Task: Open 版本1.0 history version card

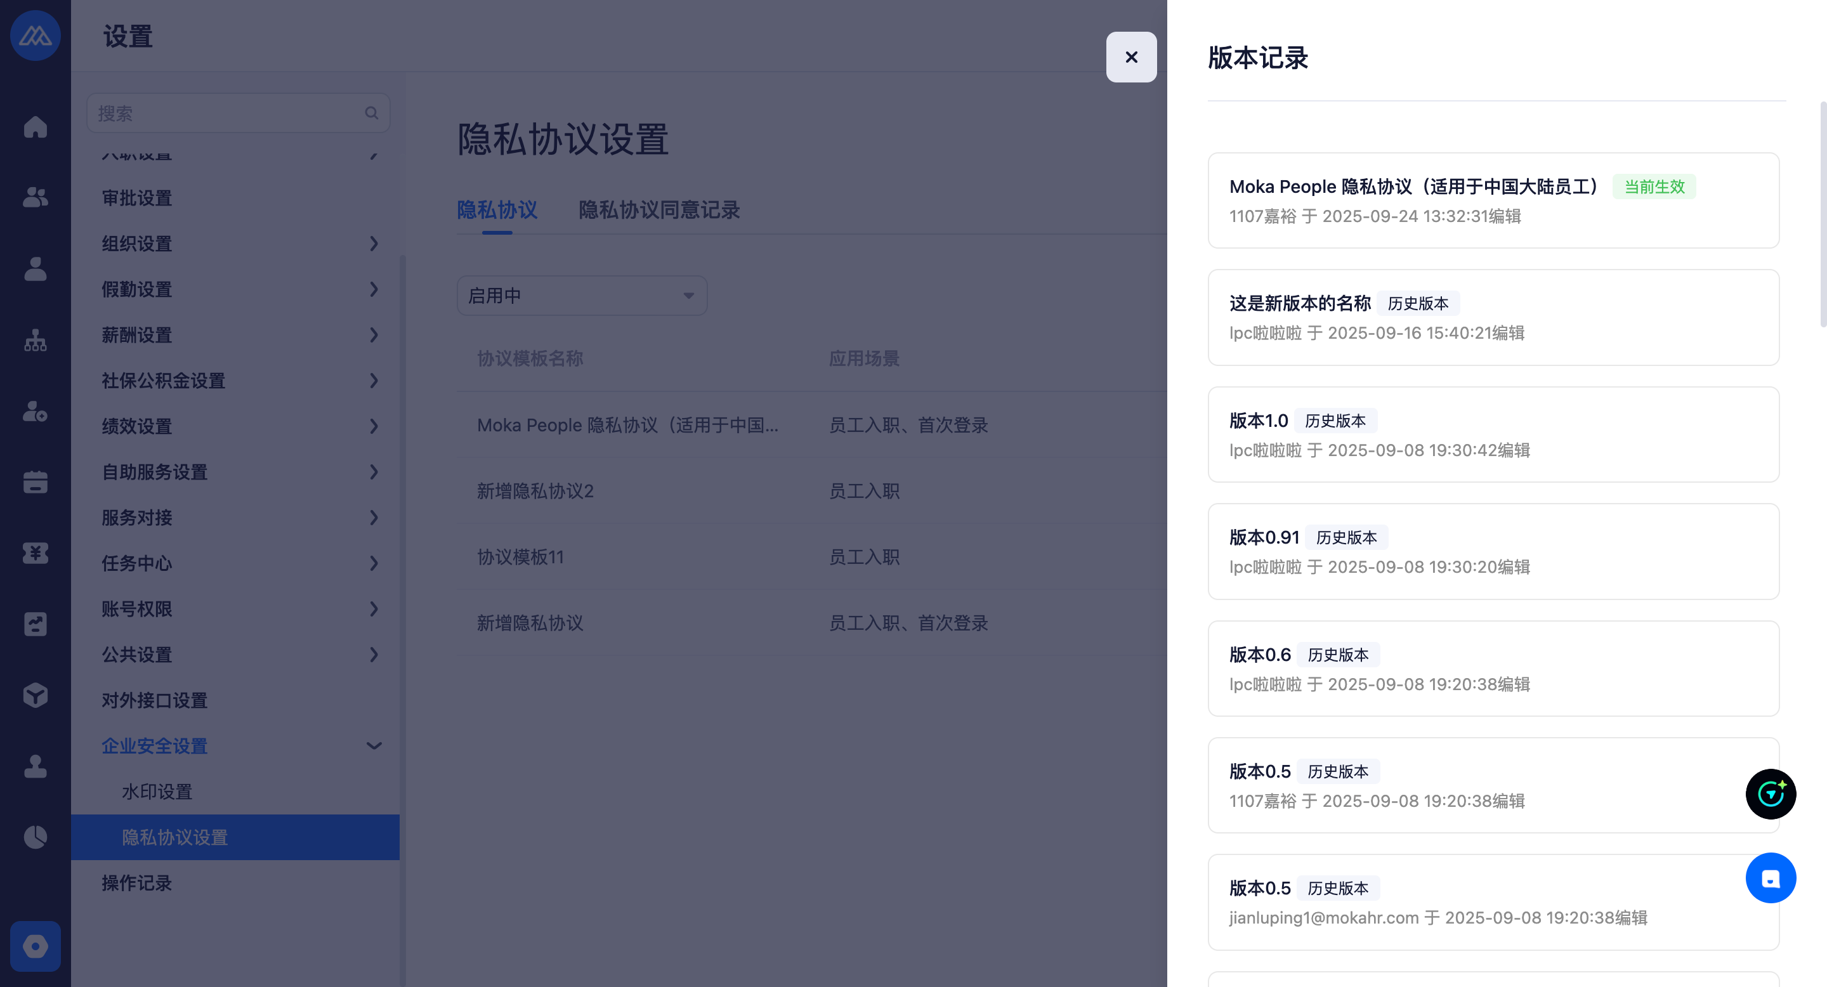Action: tap(1493, 435)
